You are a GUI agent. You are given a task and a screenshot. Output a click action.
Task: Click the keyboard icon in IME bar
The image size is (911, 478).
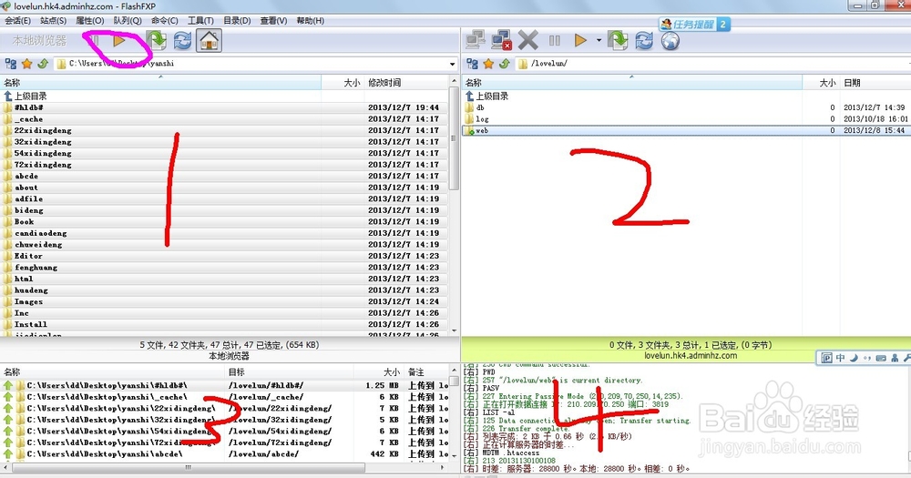click(x=881, y=358)
